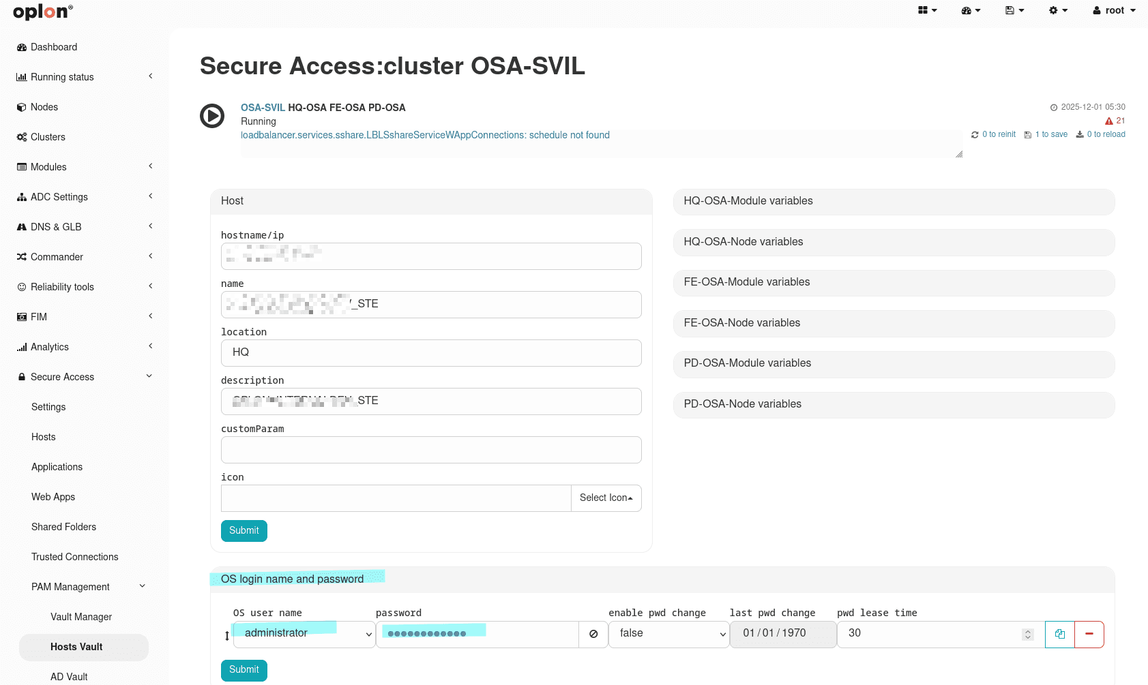1148x685 pixels.
Task: Remove credential row with red minus button
Action: pos(1089,634)
